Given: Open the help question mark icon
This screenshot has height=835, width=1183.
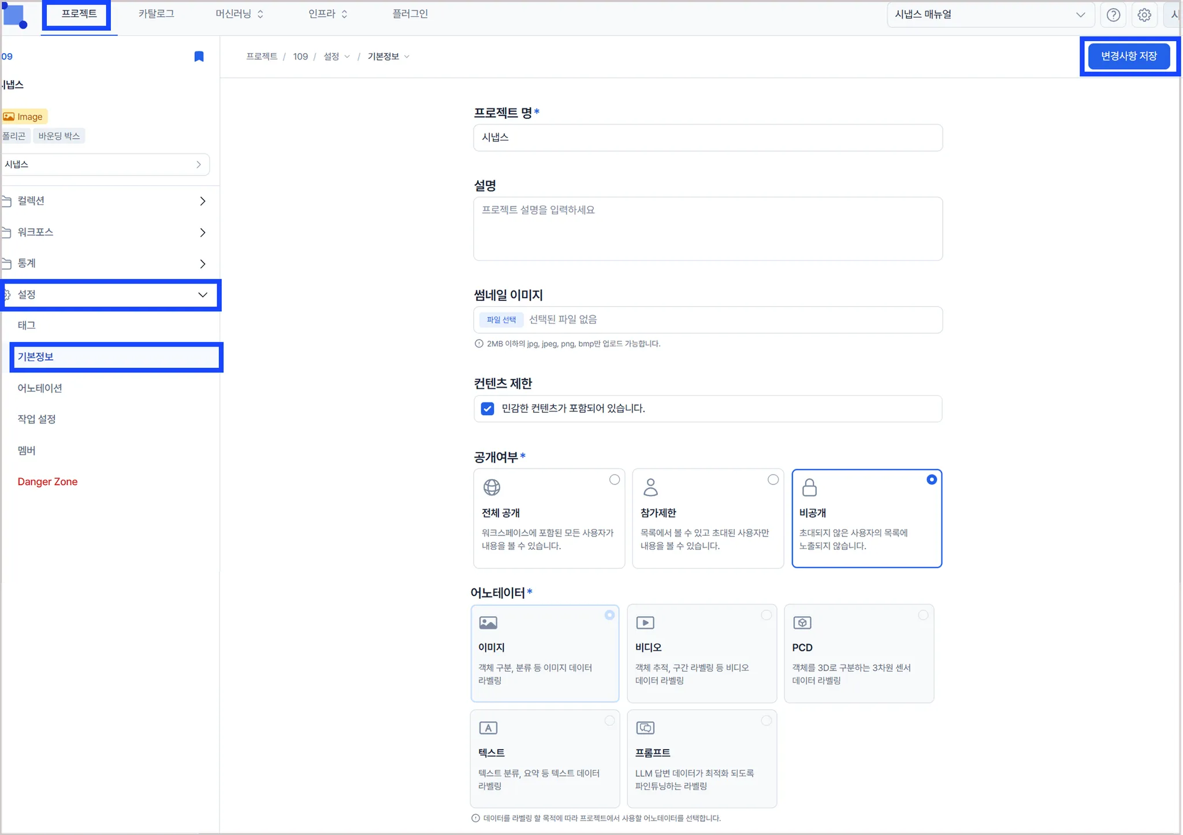Looking at the screenshot, I should click(1113, 15).
